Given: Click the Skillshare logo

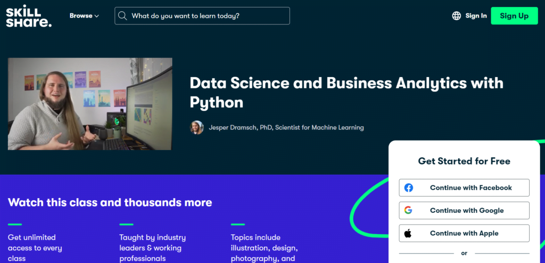Looking at the screenshot, I should [29, 16].
